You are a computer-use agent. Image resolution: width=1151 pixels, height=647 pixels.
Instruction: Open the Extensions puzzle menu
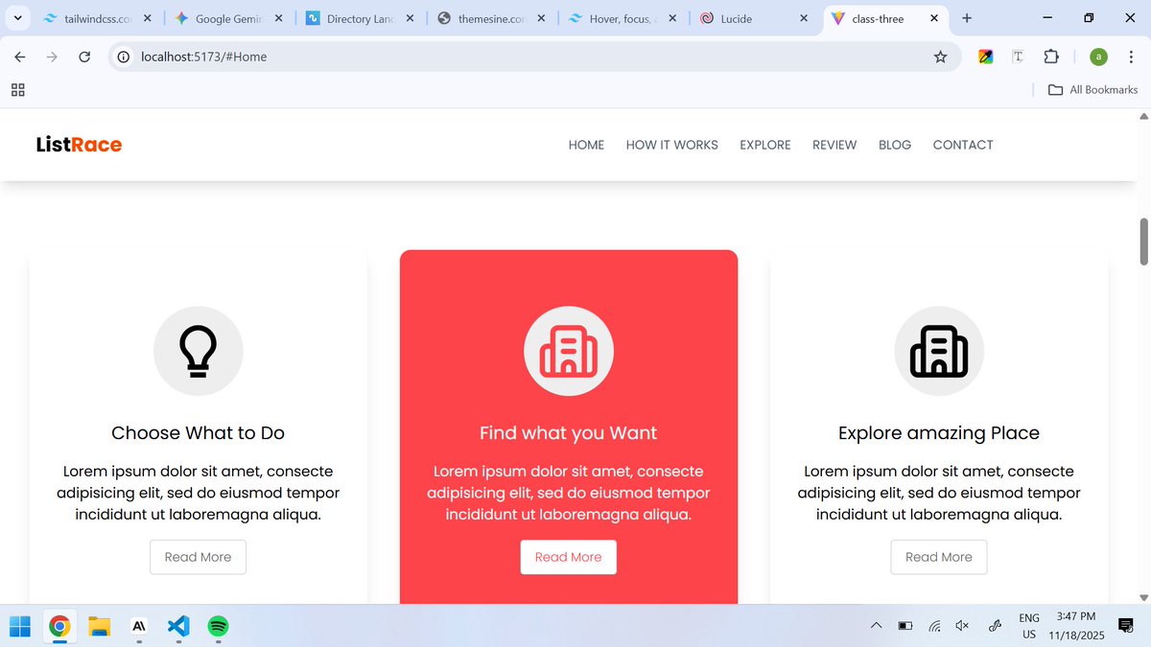[1050, 57]
